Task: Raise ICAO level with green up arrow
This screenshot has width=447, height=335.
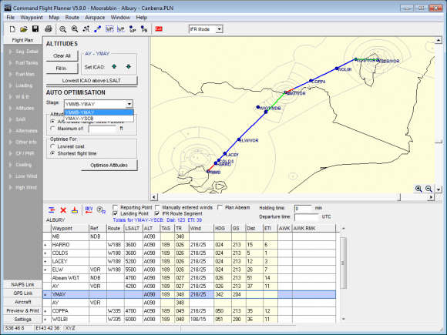Action: point(114,67)
